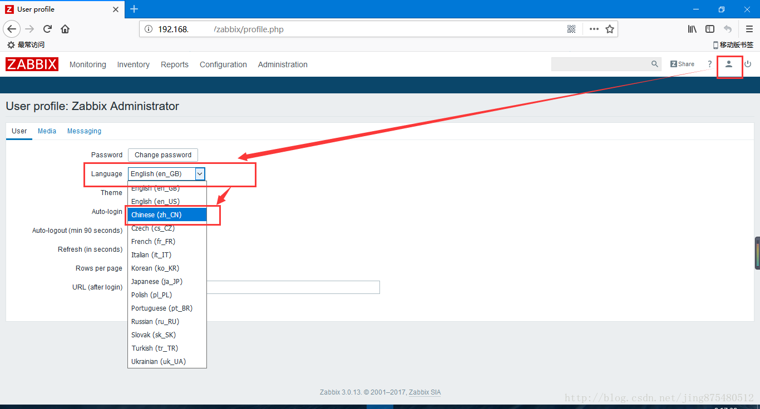
Task: Open the Configuration menu
Action: [223, 64]
